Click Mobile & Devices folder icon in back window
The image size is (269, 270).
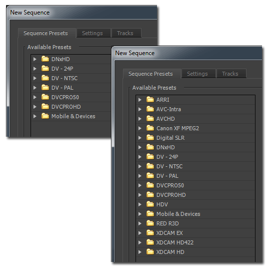point(45,116)
